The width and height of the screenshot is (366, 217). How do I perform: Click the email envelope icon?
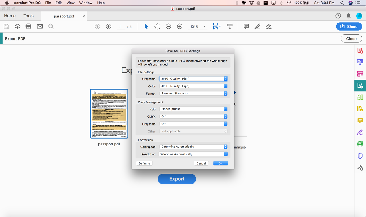(x=40, y=27)
